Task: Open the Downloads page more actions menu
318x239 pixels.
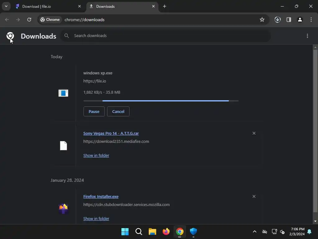Action: (x=307, y=36)
